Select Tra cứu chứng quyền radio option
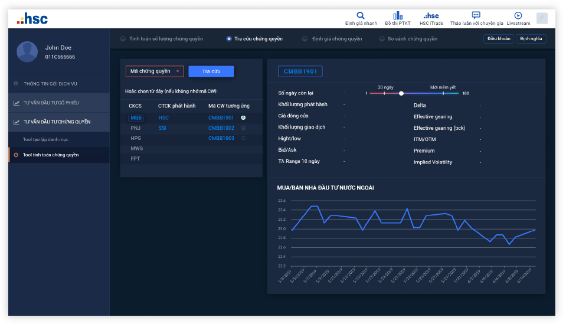Viewport: 566px width, 324px height. click(229, 39)
